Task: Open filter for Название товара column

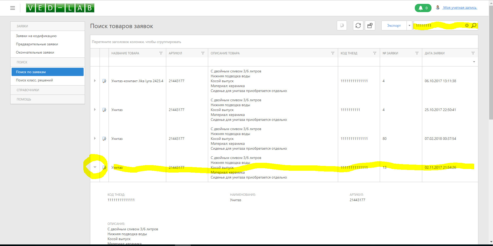Action: [161, 53]
